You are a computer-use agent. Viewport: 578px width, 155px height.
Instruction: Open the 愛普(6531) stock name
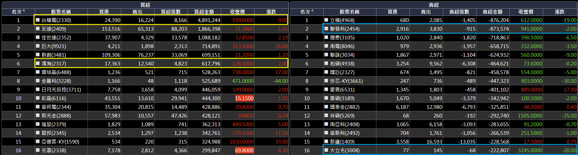click(x=342, y=90)
